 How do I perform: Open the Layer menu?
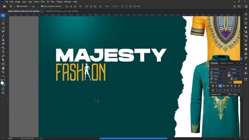(24, 2)
